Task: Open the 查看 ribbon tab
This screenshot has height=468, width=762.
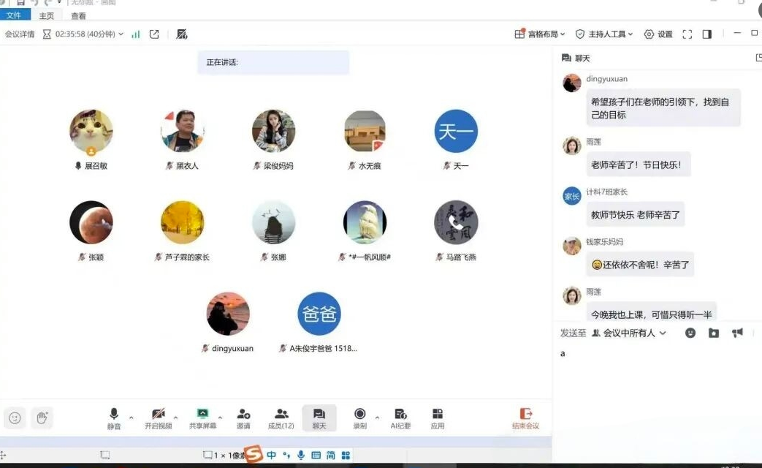Action: click(78, 15)
